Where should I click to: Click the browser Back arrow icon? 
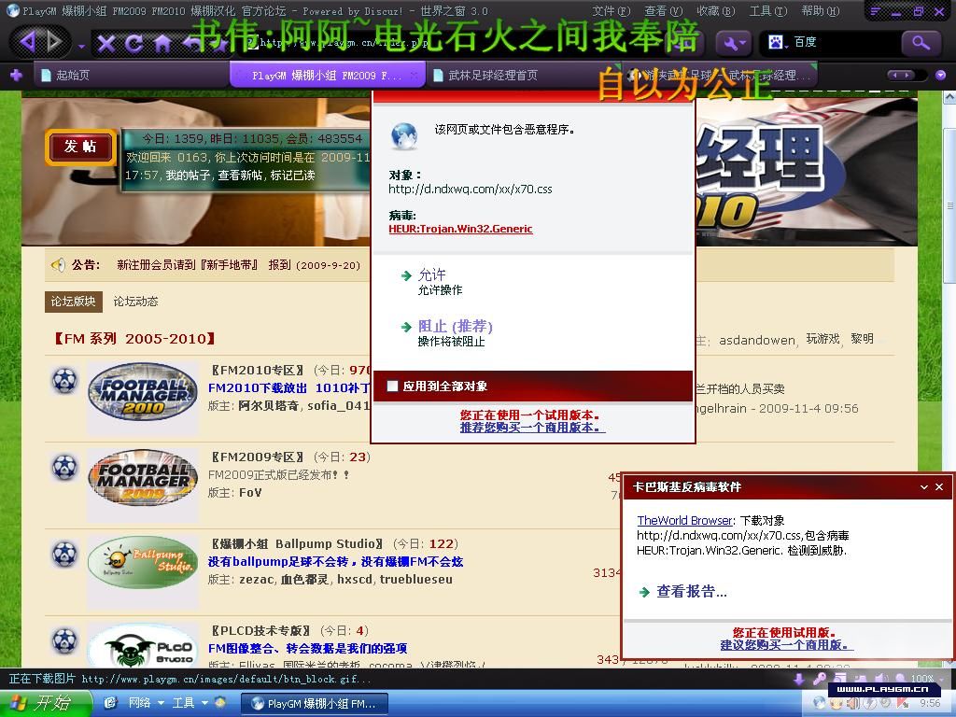click(x=28, y=41)
